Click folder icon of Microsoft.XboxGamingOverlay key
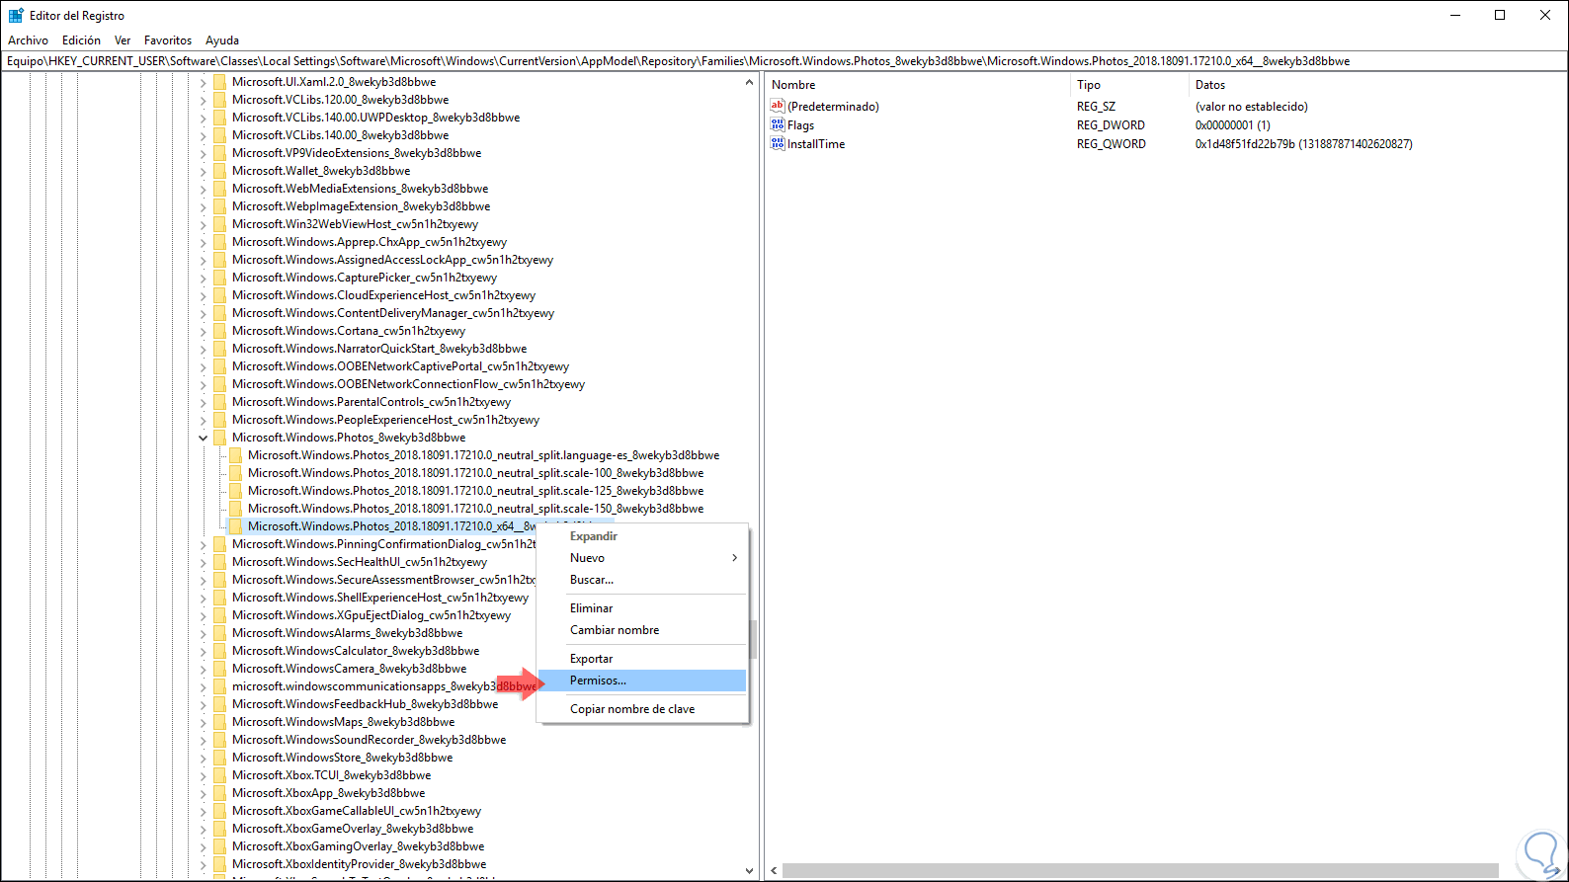 219,846
